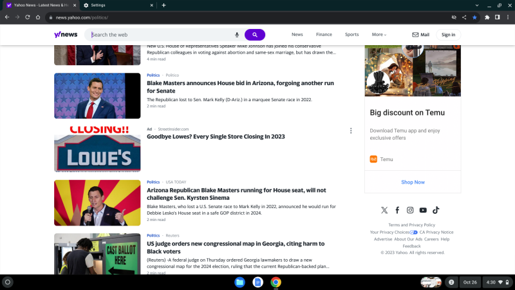
Task: Open the browser side panel
Action: (x=497, y=17)
